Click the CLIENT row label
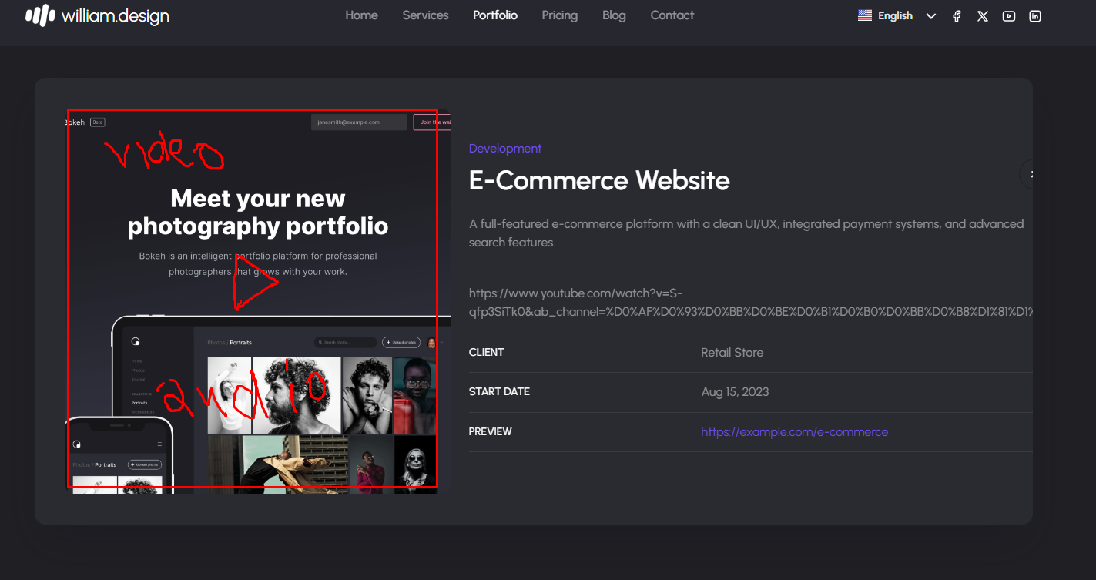This screenshot has height=580, width=1096. pos(487,353)
